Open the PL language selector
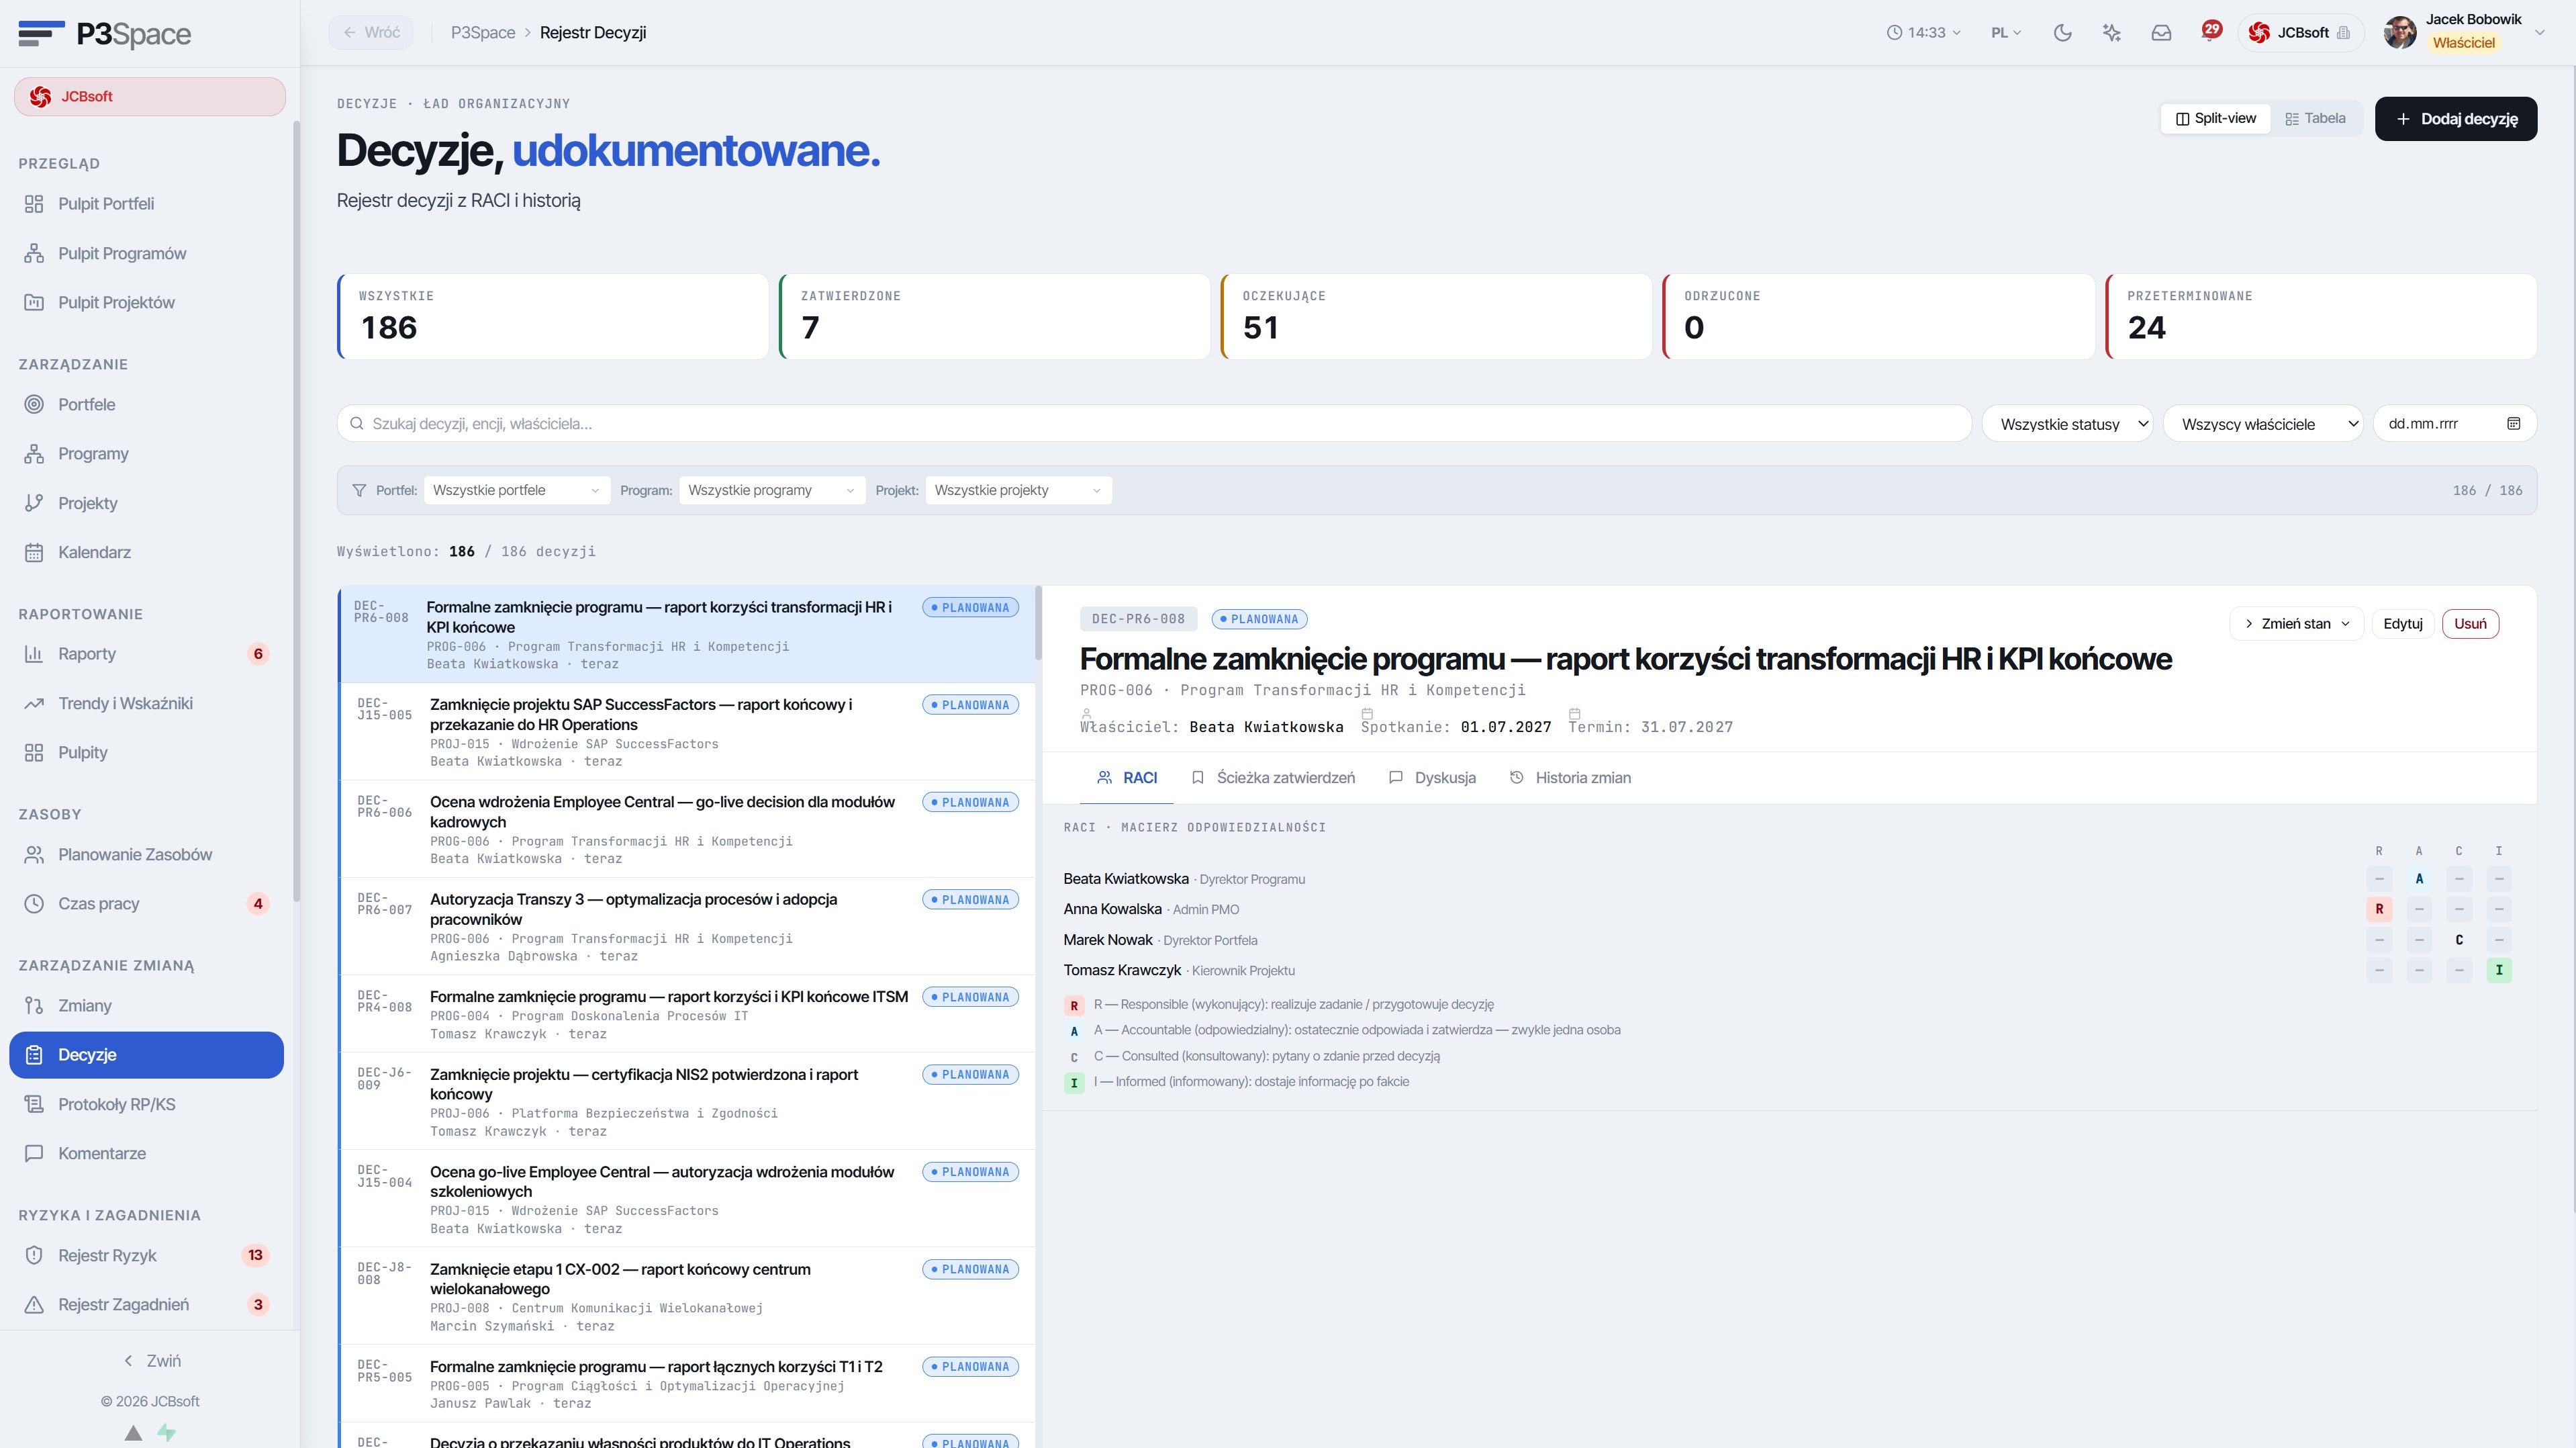The width and height of the screenshot is (2576, 1448). (2006, 33)
